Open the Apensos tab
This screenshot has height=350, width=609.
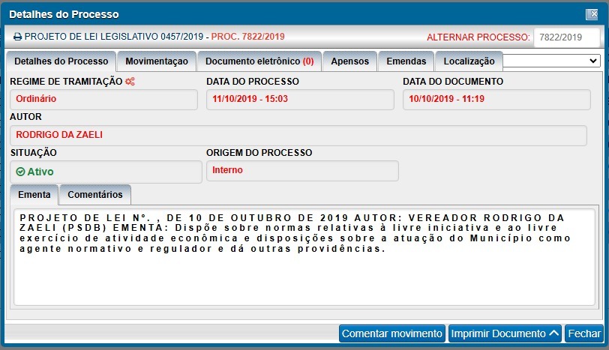pyautogui.click(x=349, y=61)
